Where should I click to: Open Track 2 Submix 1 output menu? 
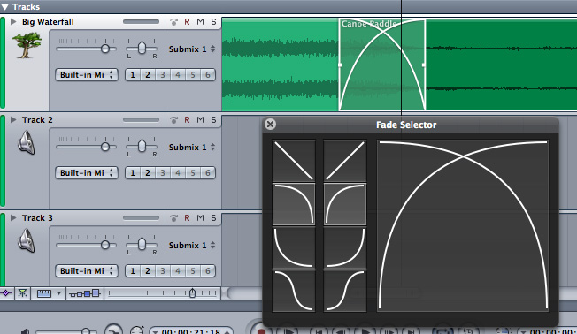(192, 147)
